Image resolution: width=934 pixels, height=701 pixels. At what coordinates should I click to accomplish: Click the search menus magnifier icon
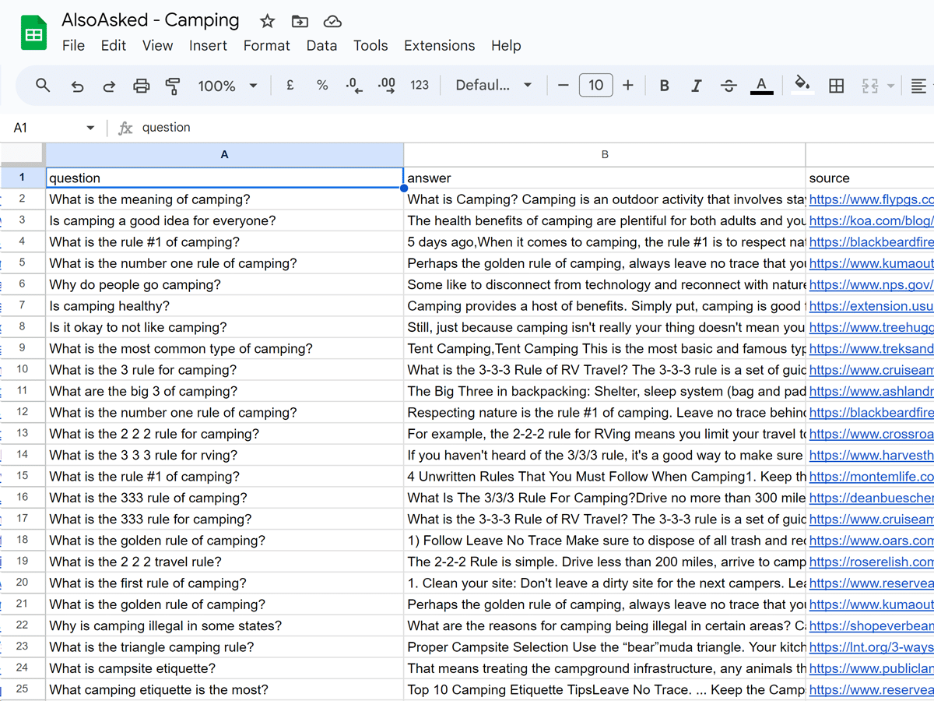[43, 85]
